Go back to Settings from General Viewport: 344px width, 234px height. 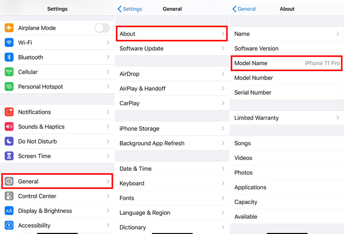[x=130, y=9]
